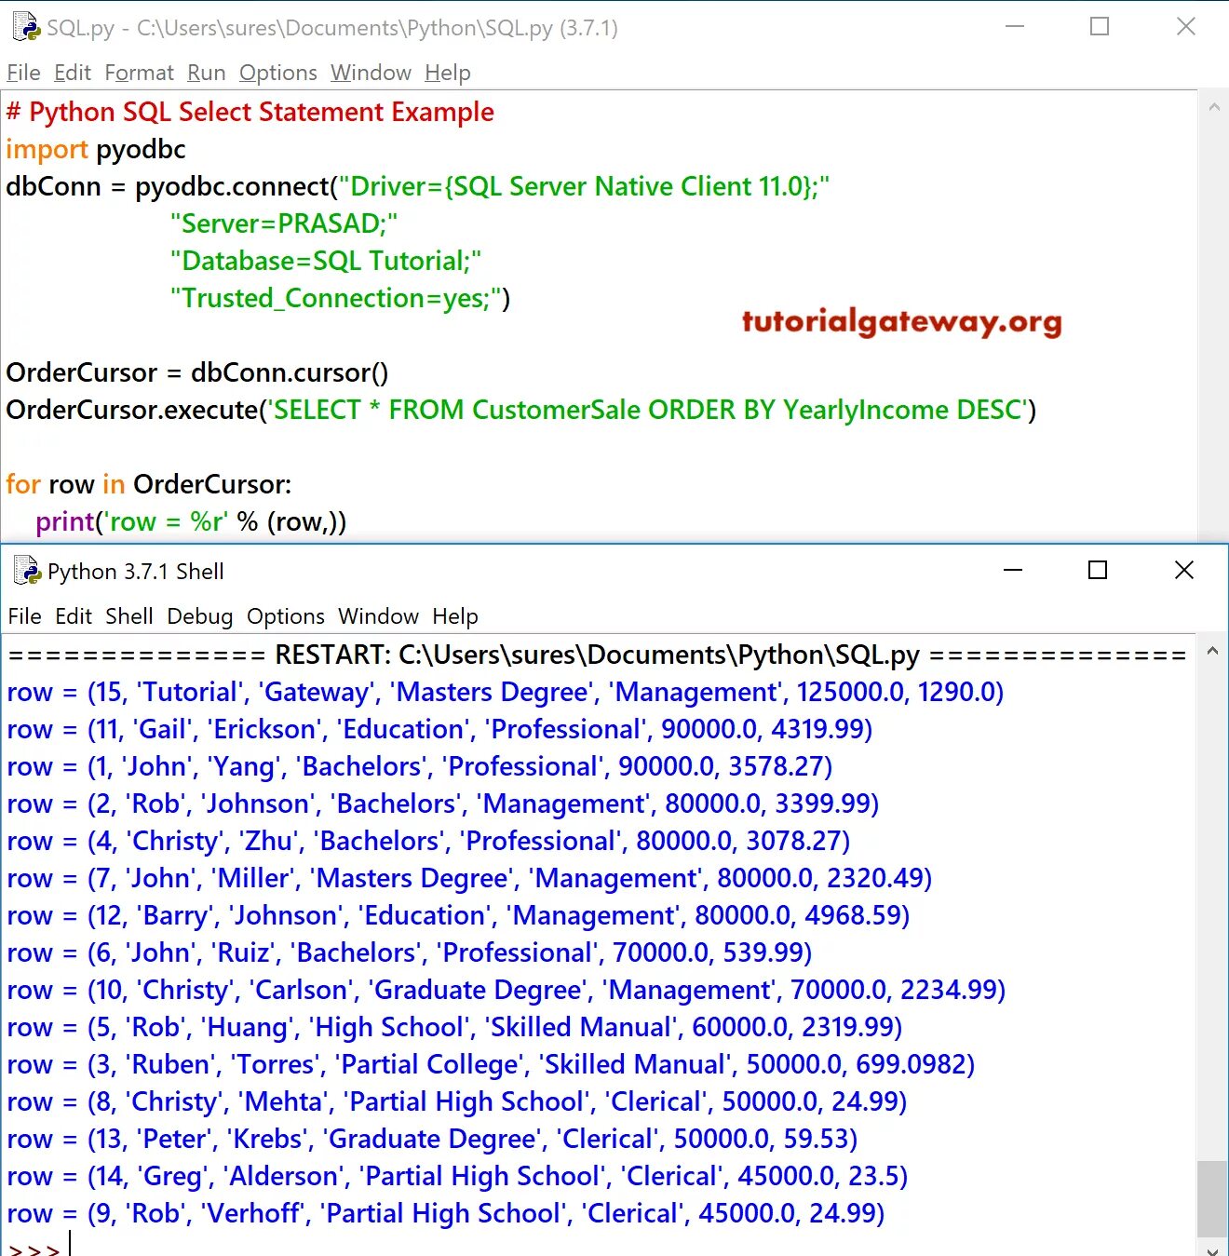Open the File menu in the SQL.py editor
This screenshot has height=1256, width=1229.
click(x=23, y=73)
